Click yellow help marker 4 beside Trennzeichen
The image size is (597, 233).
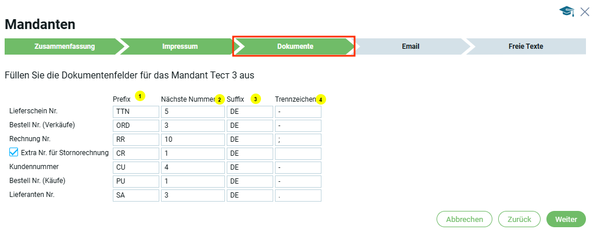click(320, 99)
